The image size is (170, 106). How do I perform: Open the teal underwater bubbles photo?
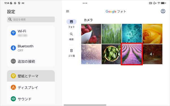pyautogui.click(x=132, y=34)
